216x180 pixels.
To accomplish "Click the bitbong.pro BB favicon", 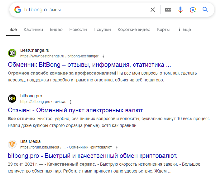I will [x=12, y=99].
